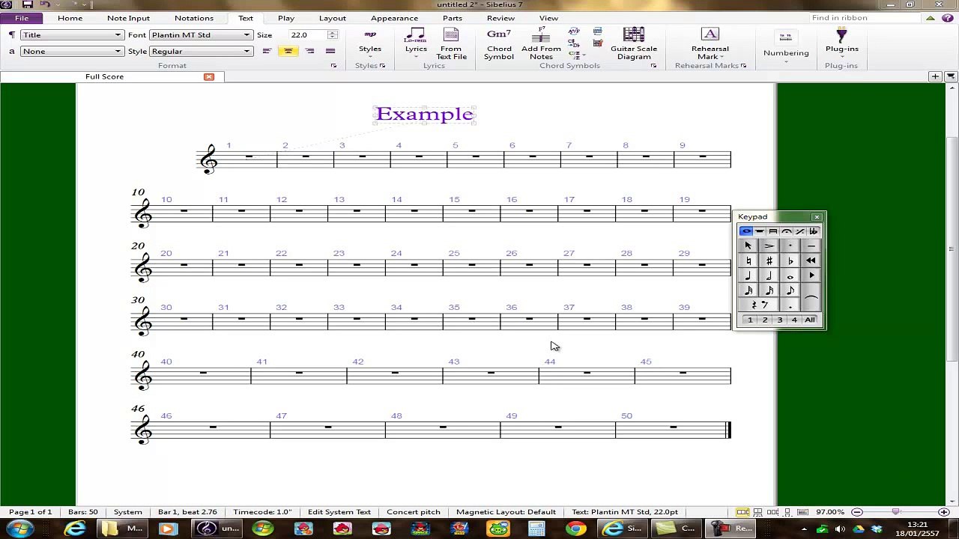Switch to the Layout tab
This screenshot has height=539, width=959.
(x=333, y=18)
